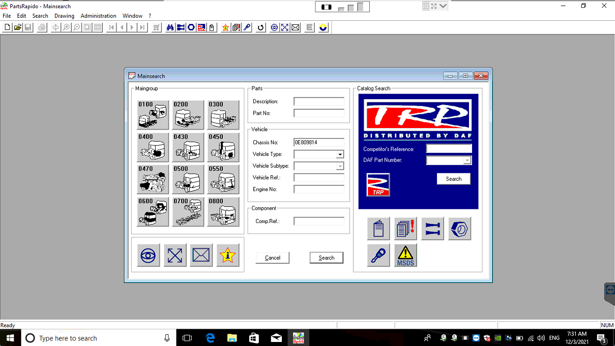Select main group 0100 truck icon
This screenshot has height=346, width=615.
pos(153,115)
